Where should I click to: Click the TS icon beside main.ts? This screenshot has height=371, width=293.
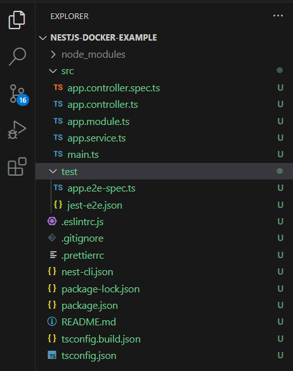tap(58, 154)
